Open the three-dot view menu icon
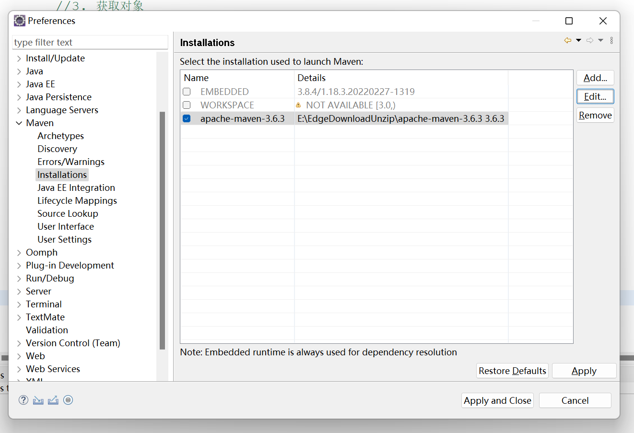Viewport: 634px width, 433px height. click(x=611, y=40)
